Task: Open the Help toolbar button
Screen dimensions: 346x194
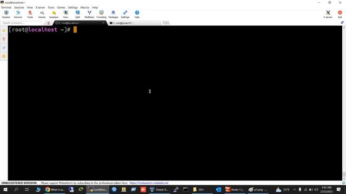Action: click(137, 15)
